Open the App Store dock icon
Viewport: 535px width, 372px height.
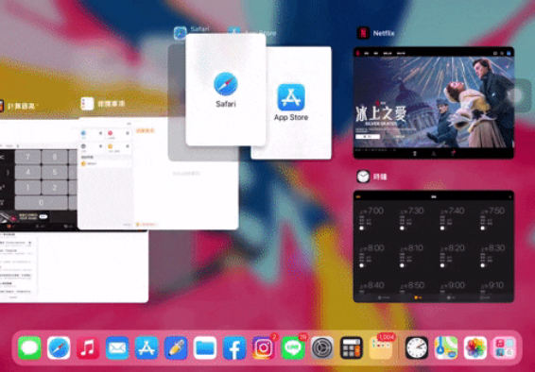(x=147, y=347)
